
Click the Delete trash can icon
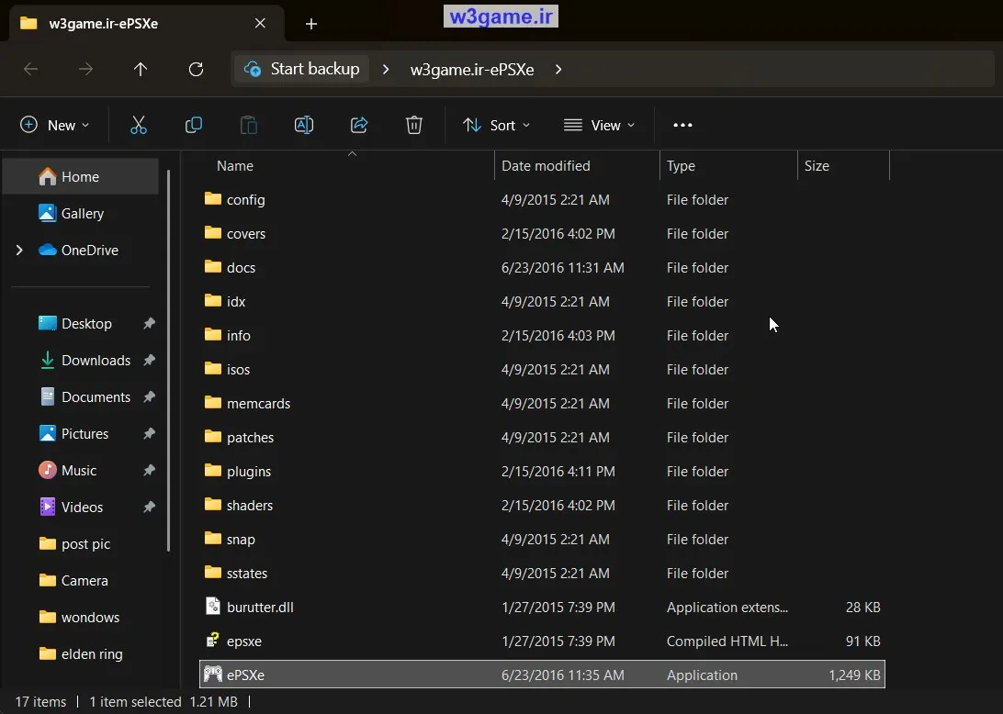coord(414,125)
